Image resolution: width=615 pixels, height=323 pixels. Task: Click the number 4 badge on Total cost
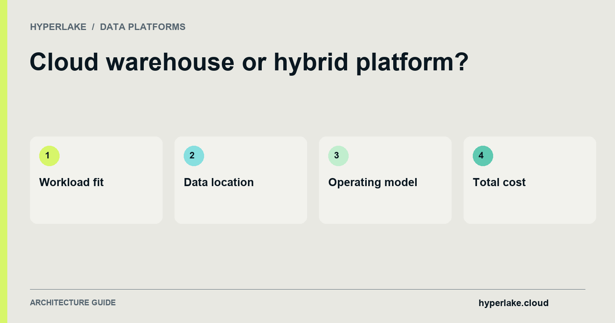[483, 156]
